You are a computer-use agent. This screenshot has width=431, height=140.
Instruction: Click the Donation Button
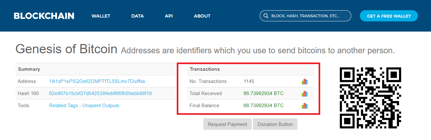click(275, 124)
